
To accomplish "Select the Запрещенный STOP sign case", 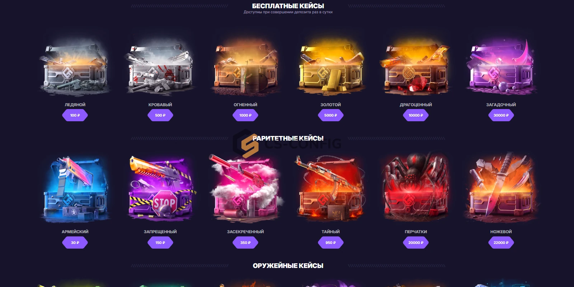I will 160,188.
